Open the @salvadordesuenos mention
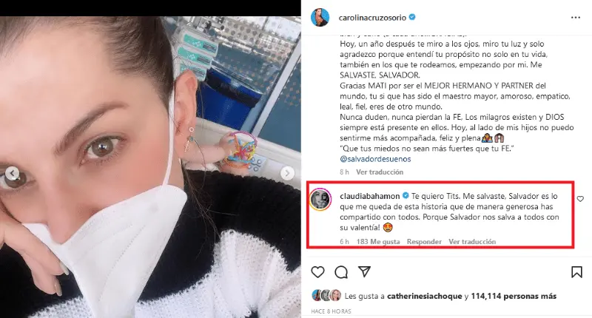 375,159
